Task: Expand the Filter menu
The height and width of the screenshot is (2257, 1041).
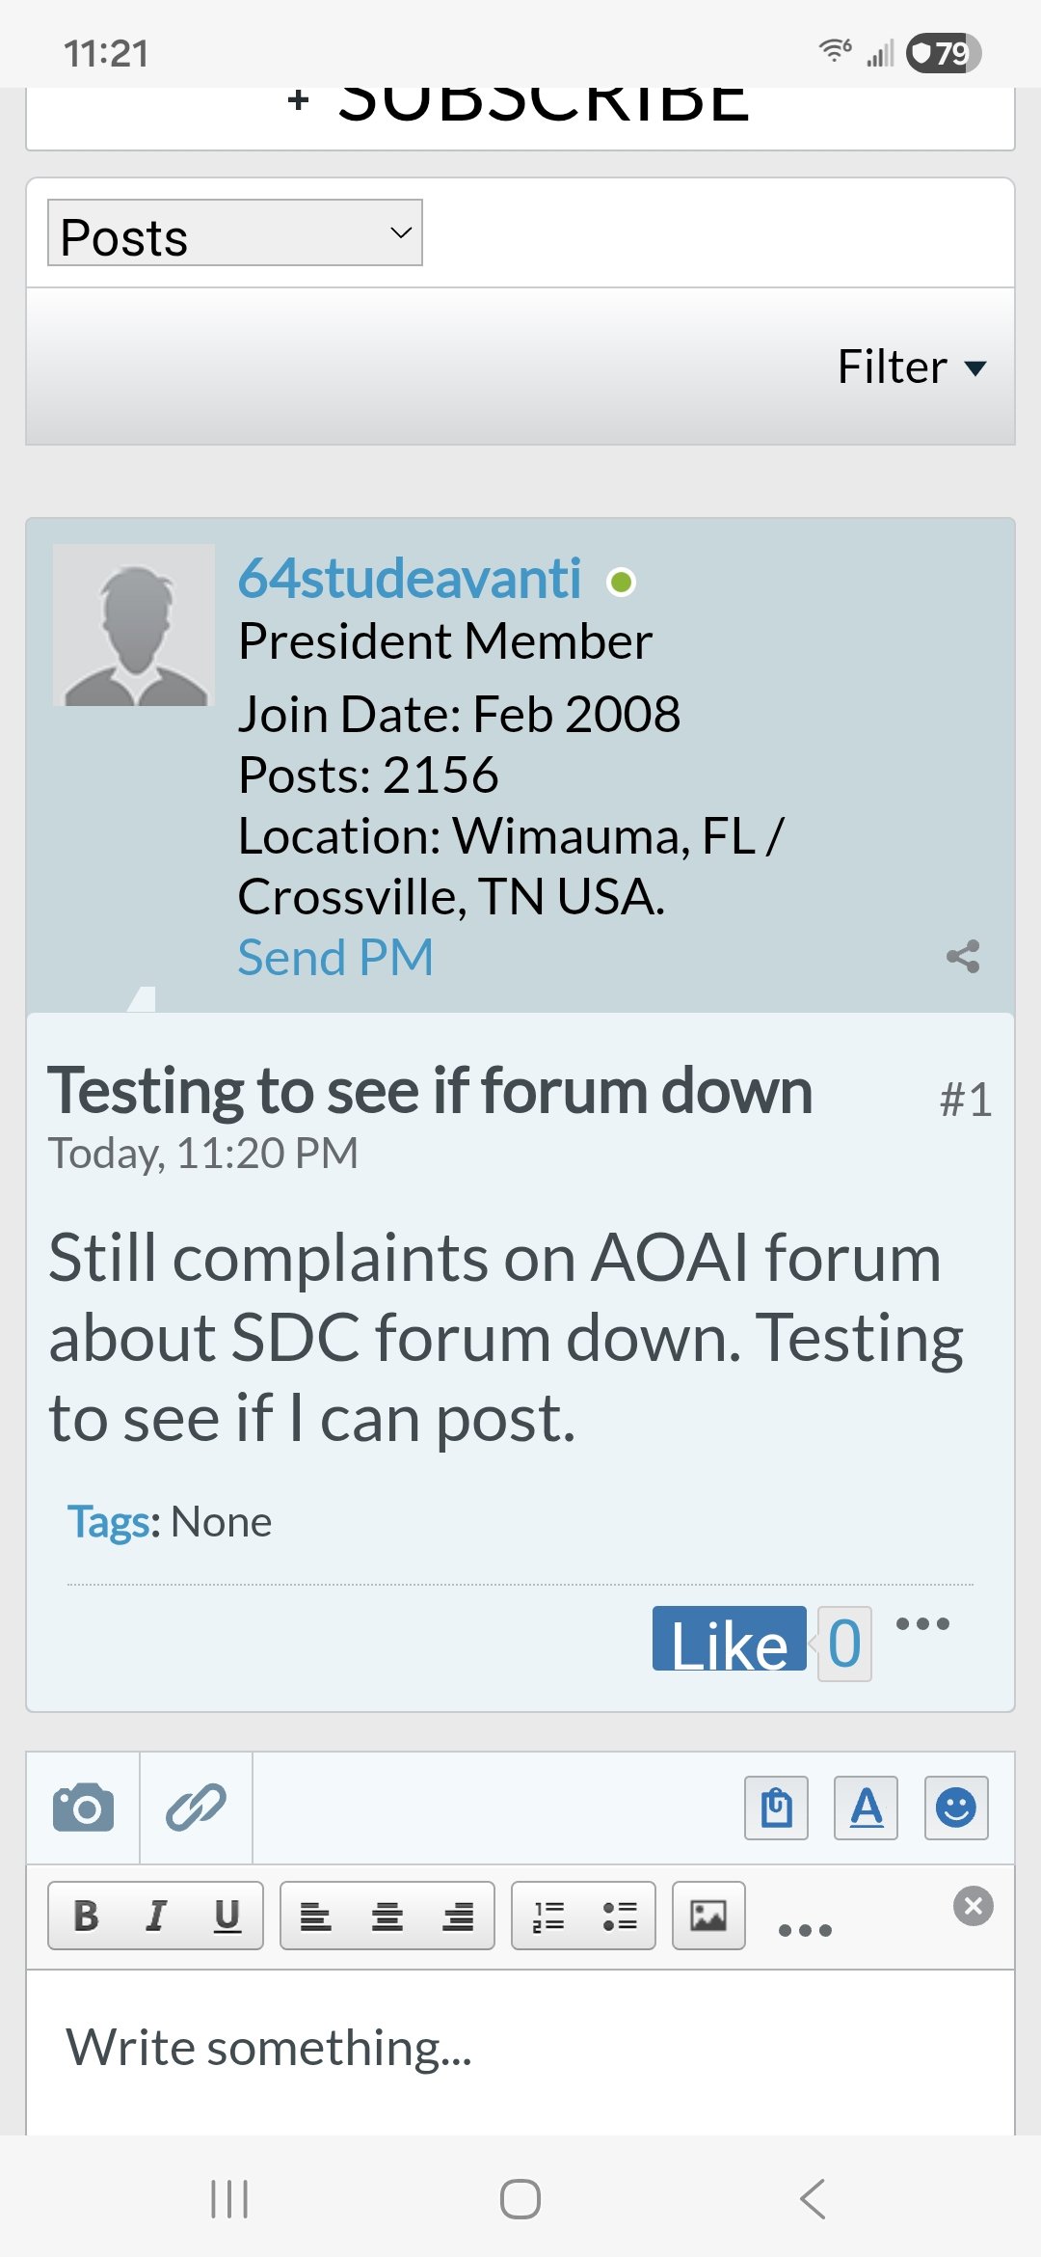Action: pyautogui.click(x=911, y=367)
